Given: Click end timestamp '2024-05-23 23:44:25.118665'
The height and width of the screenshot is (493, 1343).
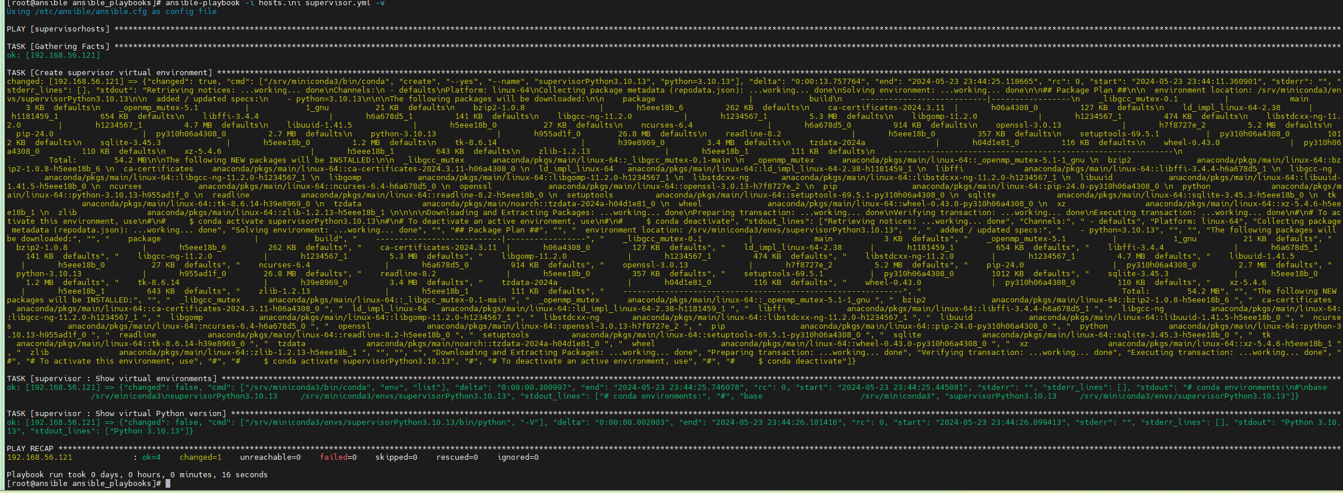Looking at the screenshot, I should point(973,82).
